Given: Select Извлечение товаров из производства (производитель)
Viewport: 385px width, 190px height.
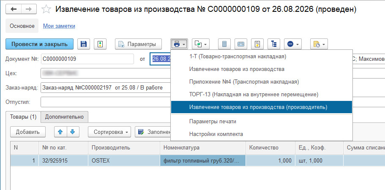Looking at the screenshot, I should [262, 107].
